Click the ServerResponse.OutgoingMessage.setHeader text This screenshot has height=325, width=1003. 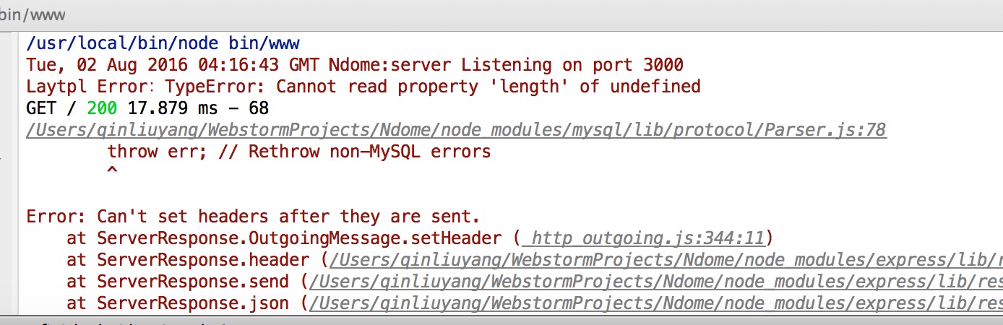[299, 238]
